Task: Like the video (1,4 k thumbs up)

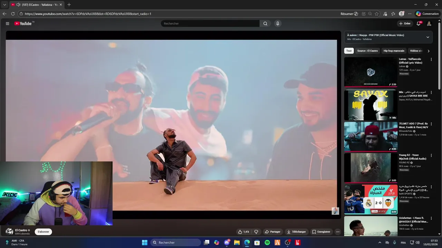Action: coord(243,232)
